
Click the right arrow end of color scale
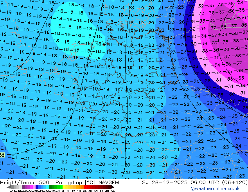pos(113,187)
